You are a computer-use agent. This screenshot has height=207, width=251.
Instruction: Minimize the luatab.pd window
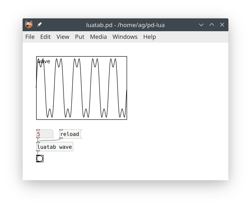(201, 25)
